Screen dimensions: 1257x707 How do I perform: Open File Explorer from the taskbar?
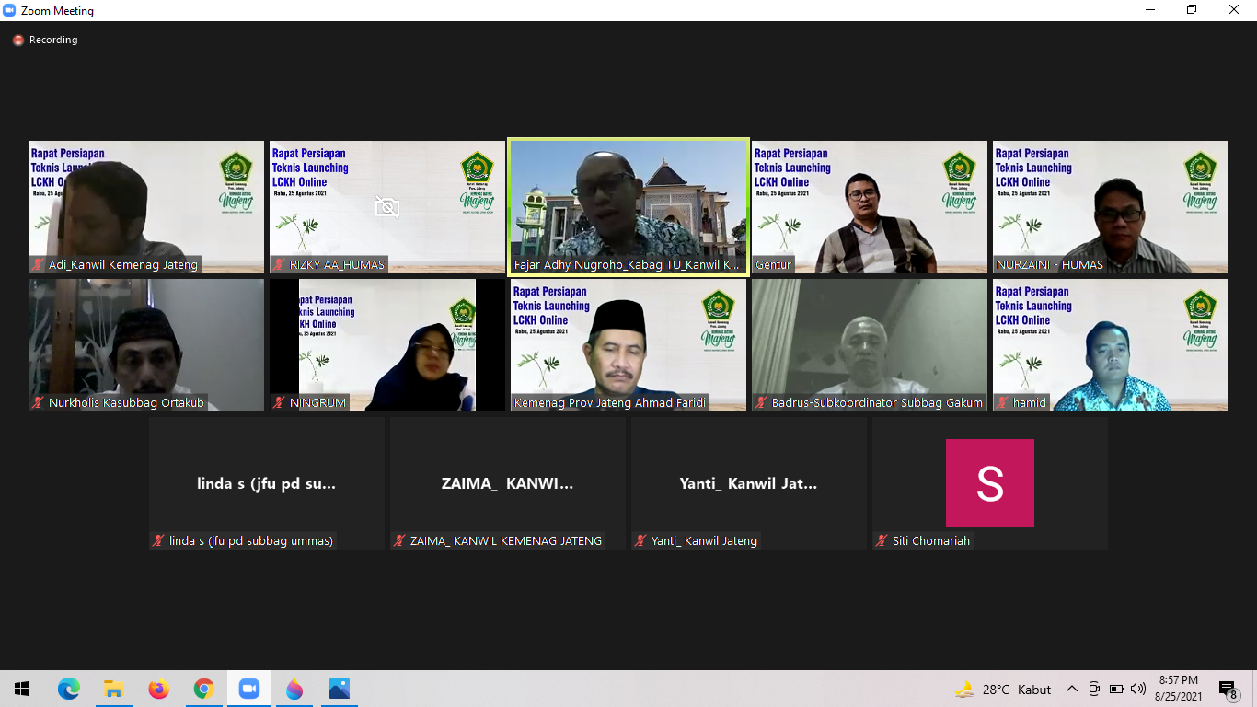point(113,689)
